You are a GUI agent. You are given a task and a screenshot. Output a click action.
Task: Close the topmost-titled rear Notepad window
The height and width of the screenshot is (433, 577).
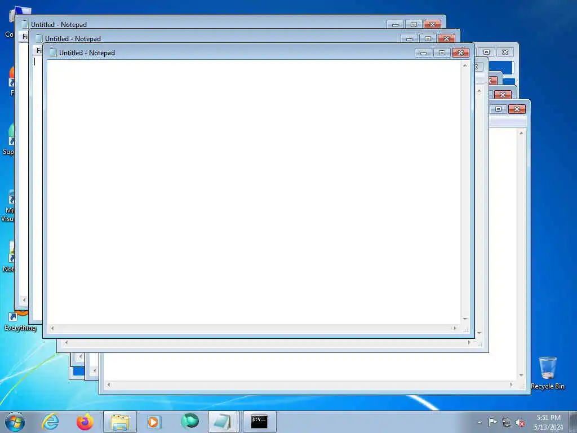432,25
